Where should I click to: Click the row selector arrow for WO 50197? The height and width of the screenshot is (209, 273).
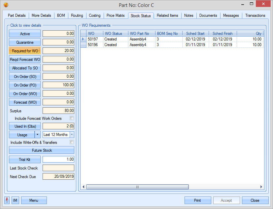[83, 39]
